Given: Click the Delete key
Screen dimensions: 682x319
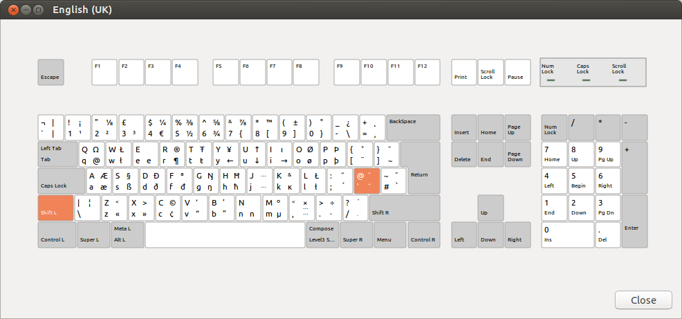Looking at the screenshot, I should [x=464, y=154].
